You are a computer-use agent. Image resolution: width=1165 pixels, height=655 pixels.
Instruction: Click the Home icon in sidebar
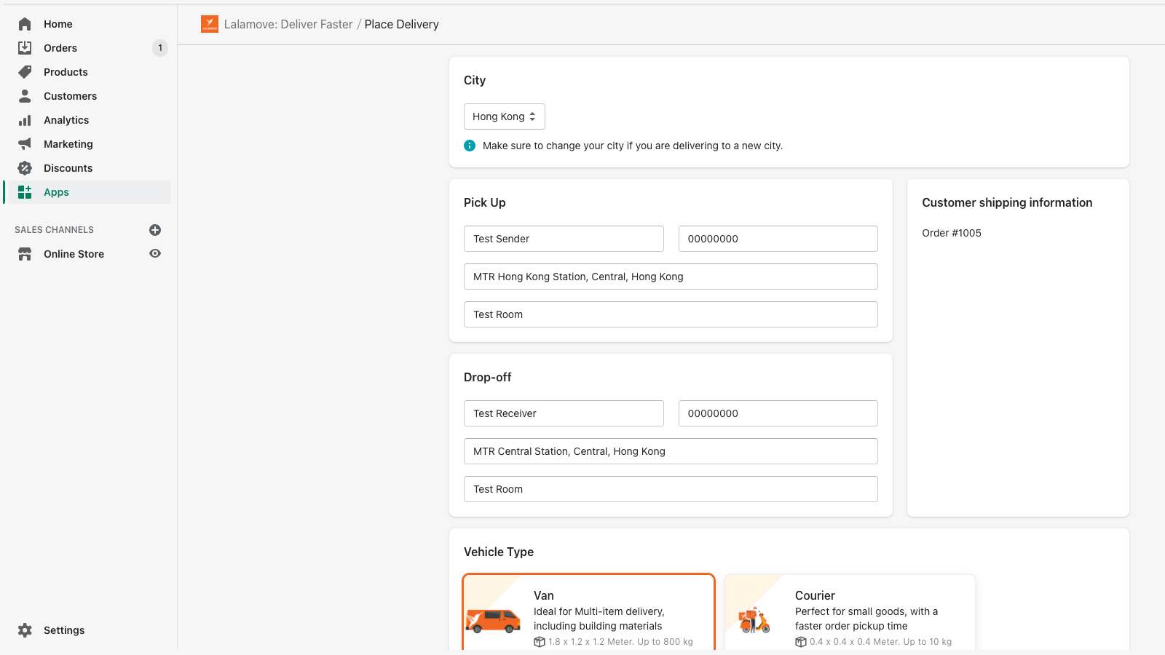pos(24,23)
